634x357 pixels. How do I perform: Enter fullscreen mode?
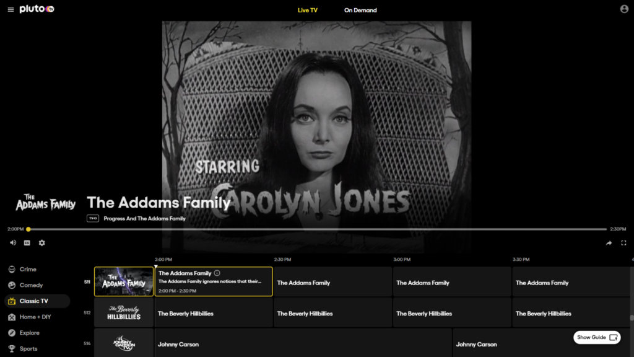point(623,243)
